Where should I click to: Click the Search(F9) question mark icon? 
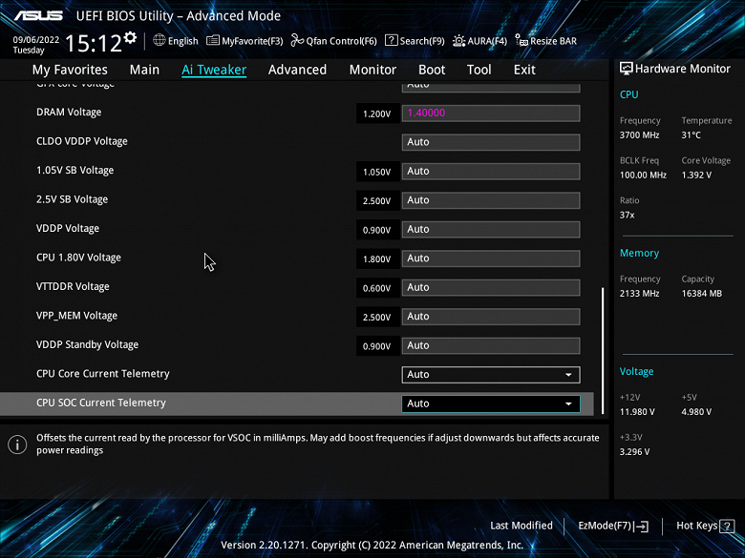coord(391,40)
